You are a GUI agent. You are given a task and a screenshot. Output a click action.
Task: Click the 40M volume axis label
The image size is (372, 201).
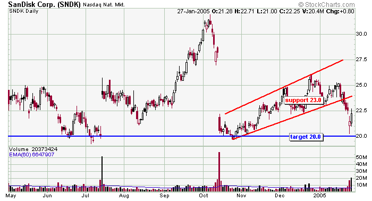pos(361,164)
